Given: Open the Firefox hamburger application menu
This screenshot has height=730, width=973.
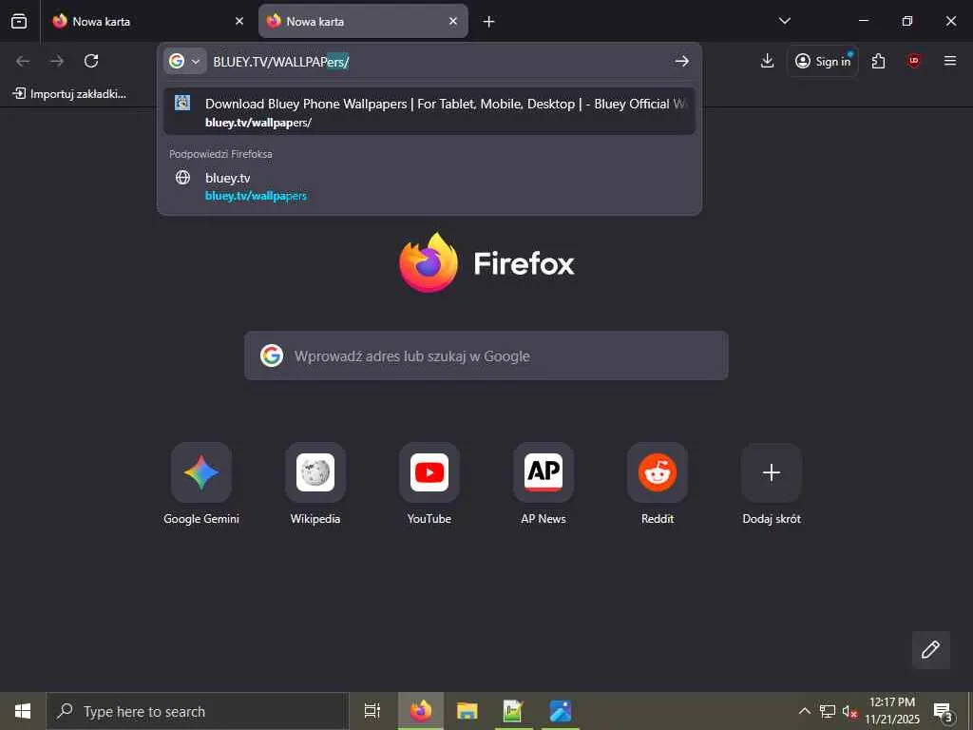Looking at the screenshot, I should coord(949,61).
